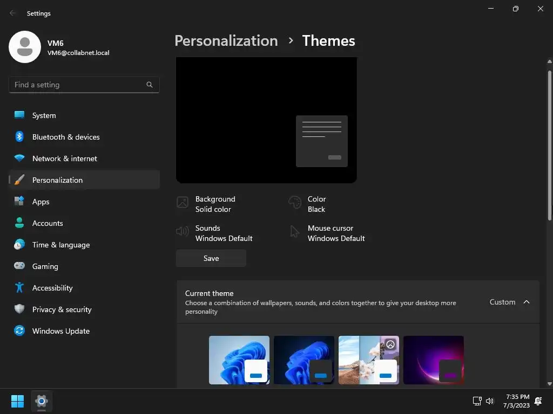
Task: Open Background Solid color setting
Action: (x=215, y=204)
